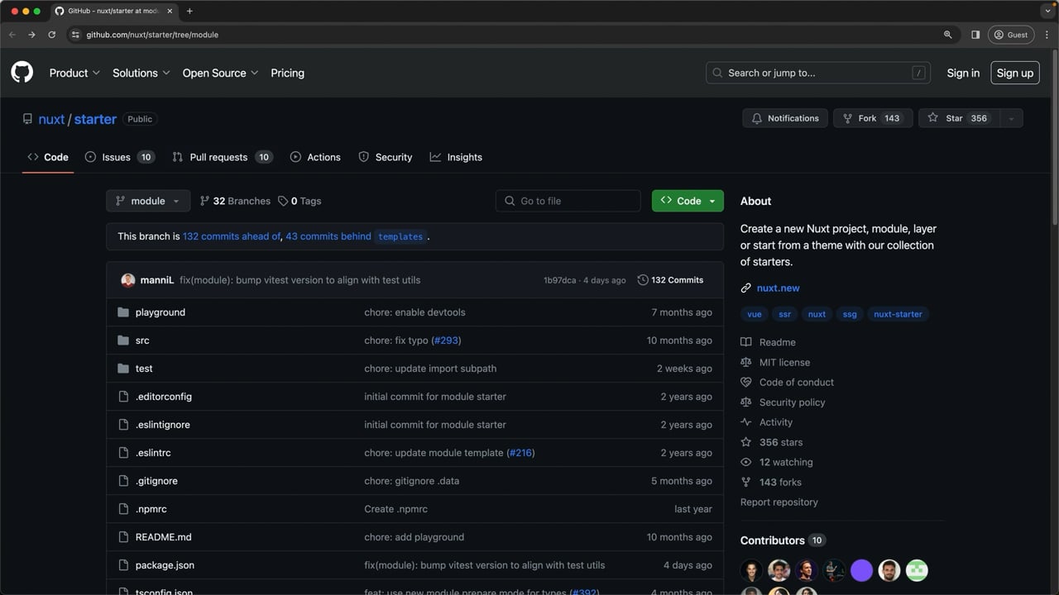This screenshot has height=595, width=1059.
Task: Click the nuxt-starter topic tag
Action: coord(898,314)
